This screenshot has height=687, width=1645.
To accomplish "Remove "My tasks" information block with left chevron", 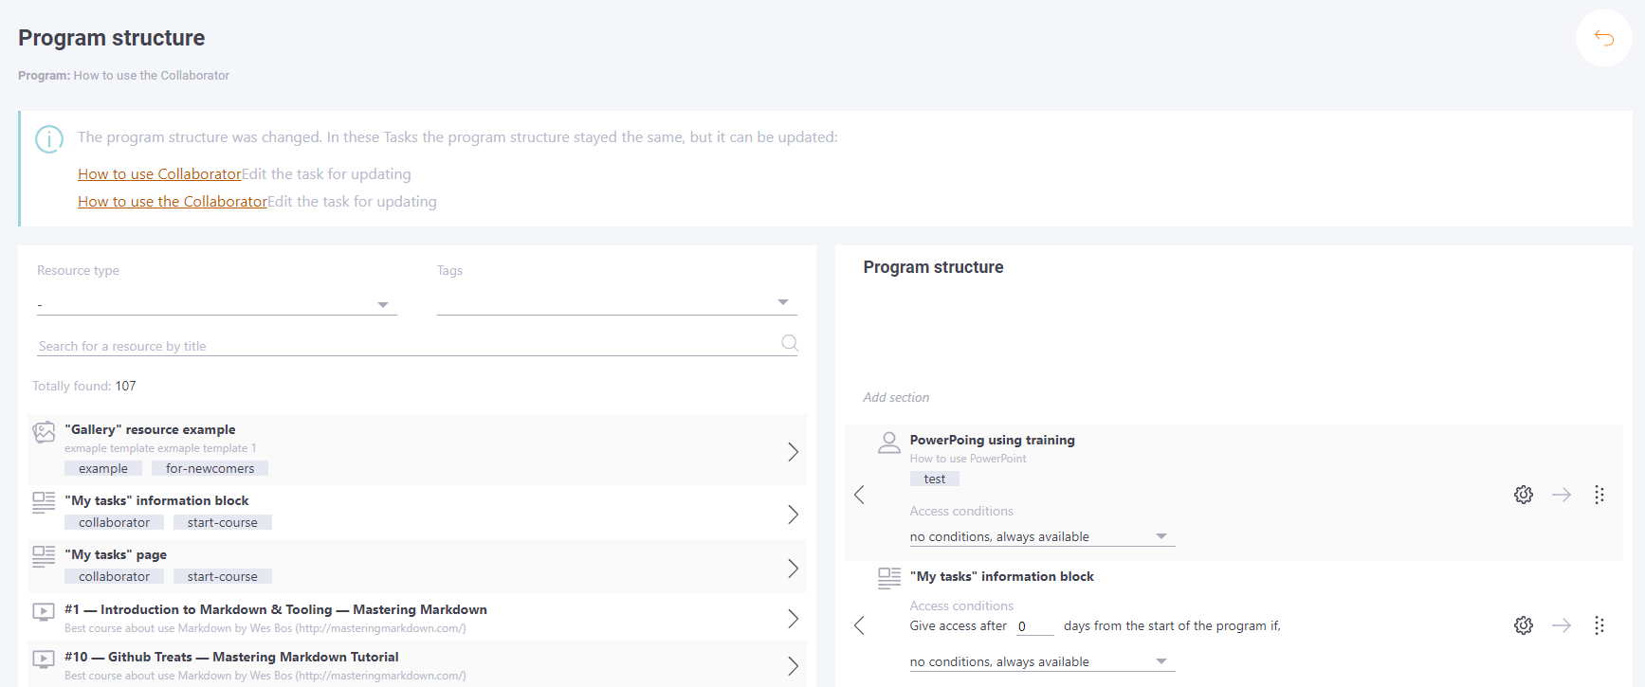I will point(859,625).
